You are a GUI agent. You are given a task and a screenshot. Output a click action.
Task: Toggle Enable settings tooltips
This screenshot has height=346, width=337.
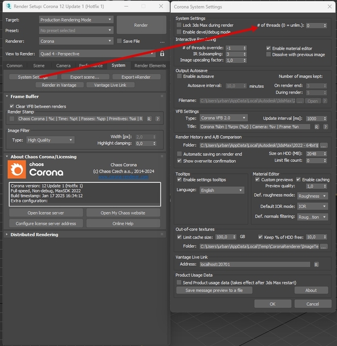coord(179,180)
